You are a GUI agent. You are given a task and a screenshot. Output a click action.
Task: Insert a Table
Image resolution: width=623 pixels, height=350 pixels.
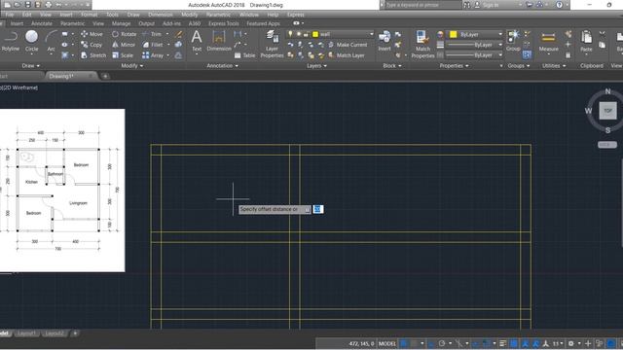(244, 55)
